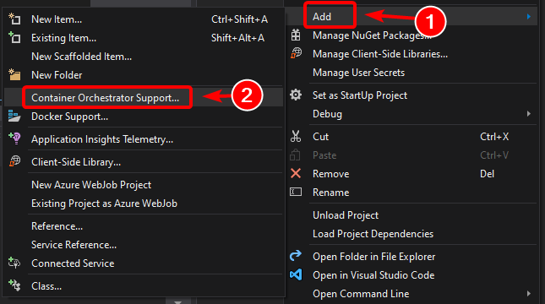
Task: Click the Ctrl+X shortcut text
Action: 494,137
